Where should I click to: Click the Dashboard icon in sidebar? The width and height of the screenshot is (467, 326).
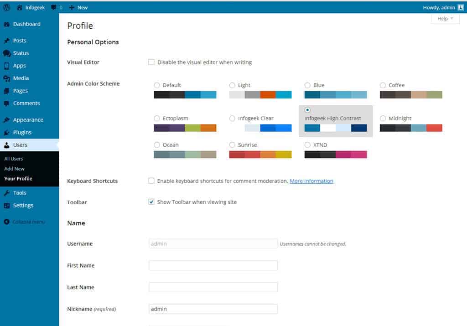click(6, 24)
